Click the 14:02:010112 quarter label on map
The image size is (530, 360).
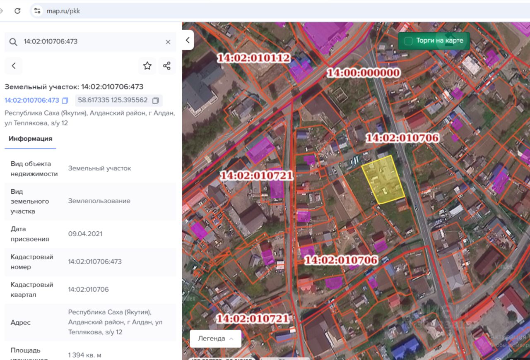tap(254, 58)
